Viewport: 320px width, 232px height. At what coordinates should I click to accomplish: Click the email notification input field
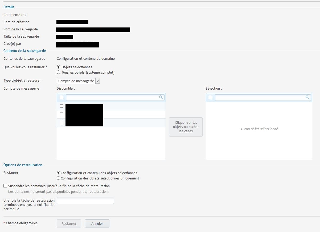[x=85, y=201]
